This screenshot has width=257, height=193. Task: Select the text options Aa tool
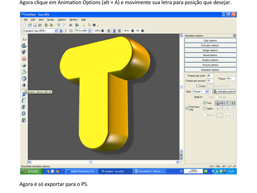(x=24, y=39)
